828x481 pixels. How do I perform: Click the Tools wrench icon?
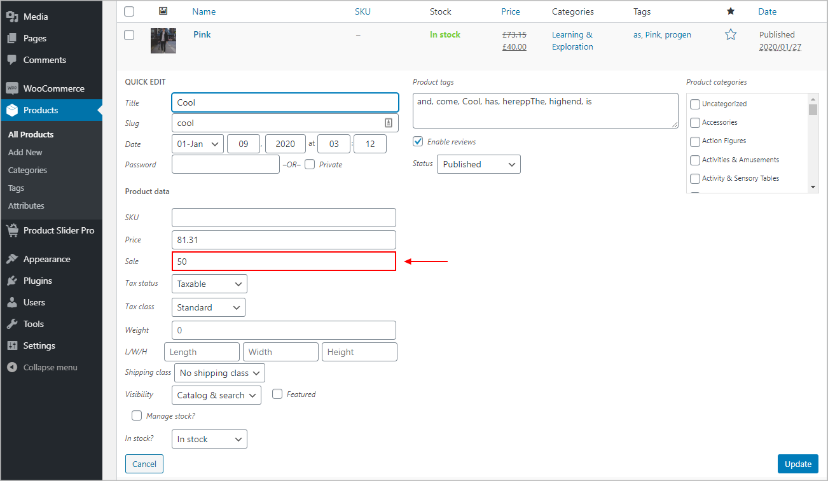coord(11,324)
